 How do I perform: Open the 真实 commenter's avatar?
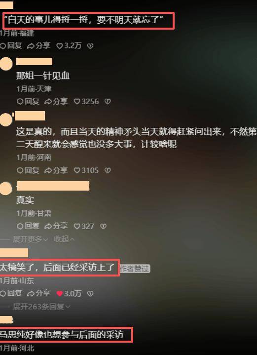pyautogui.click(x=6, y=189)
